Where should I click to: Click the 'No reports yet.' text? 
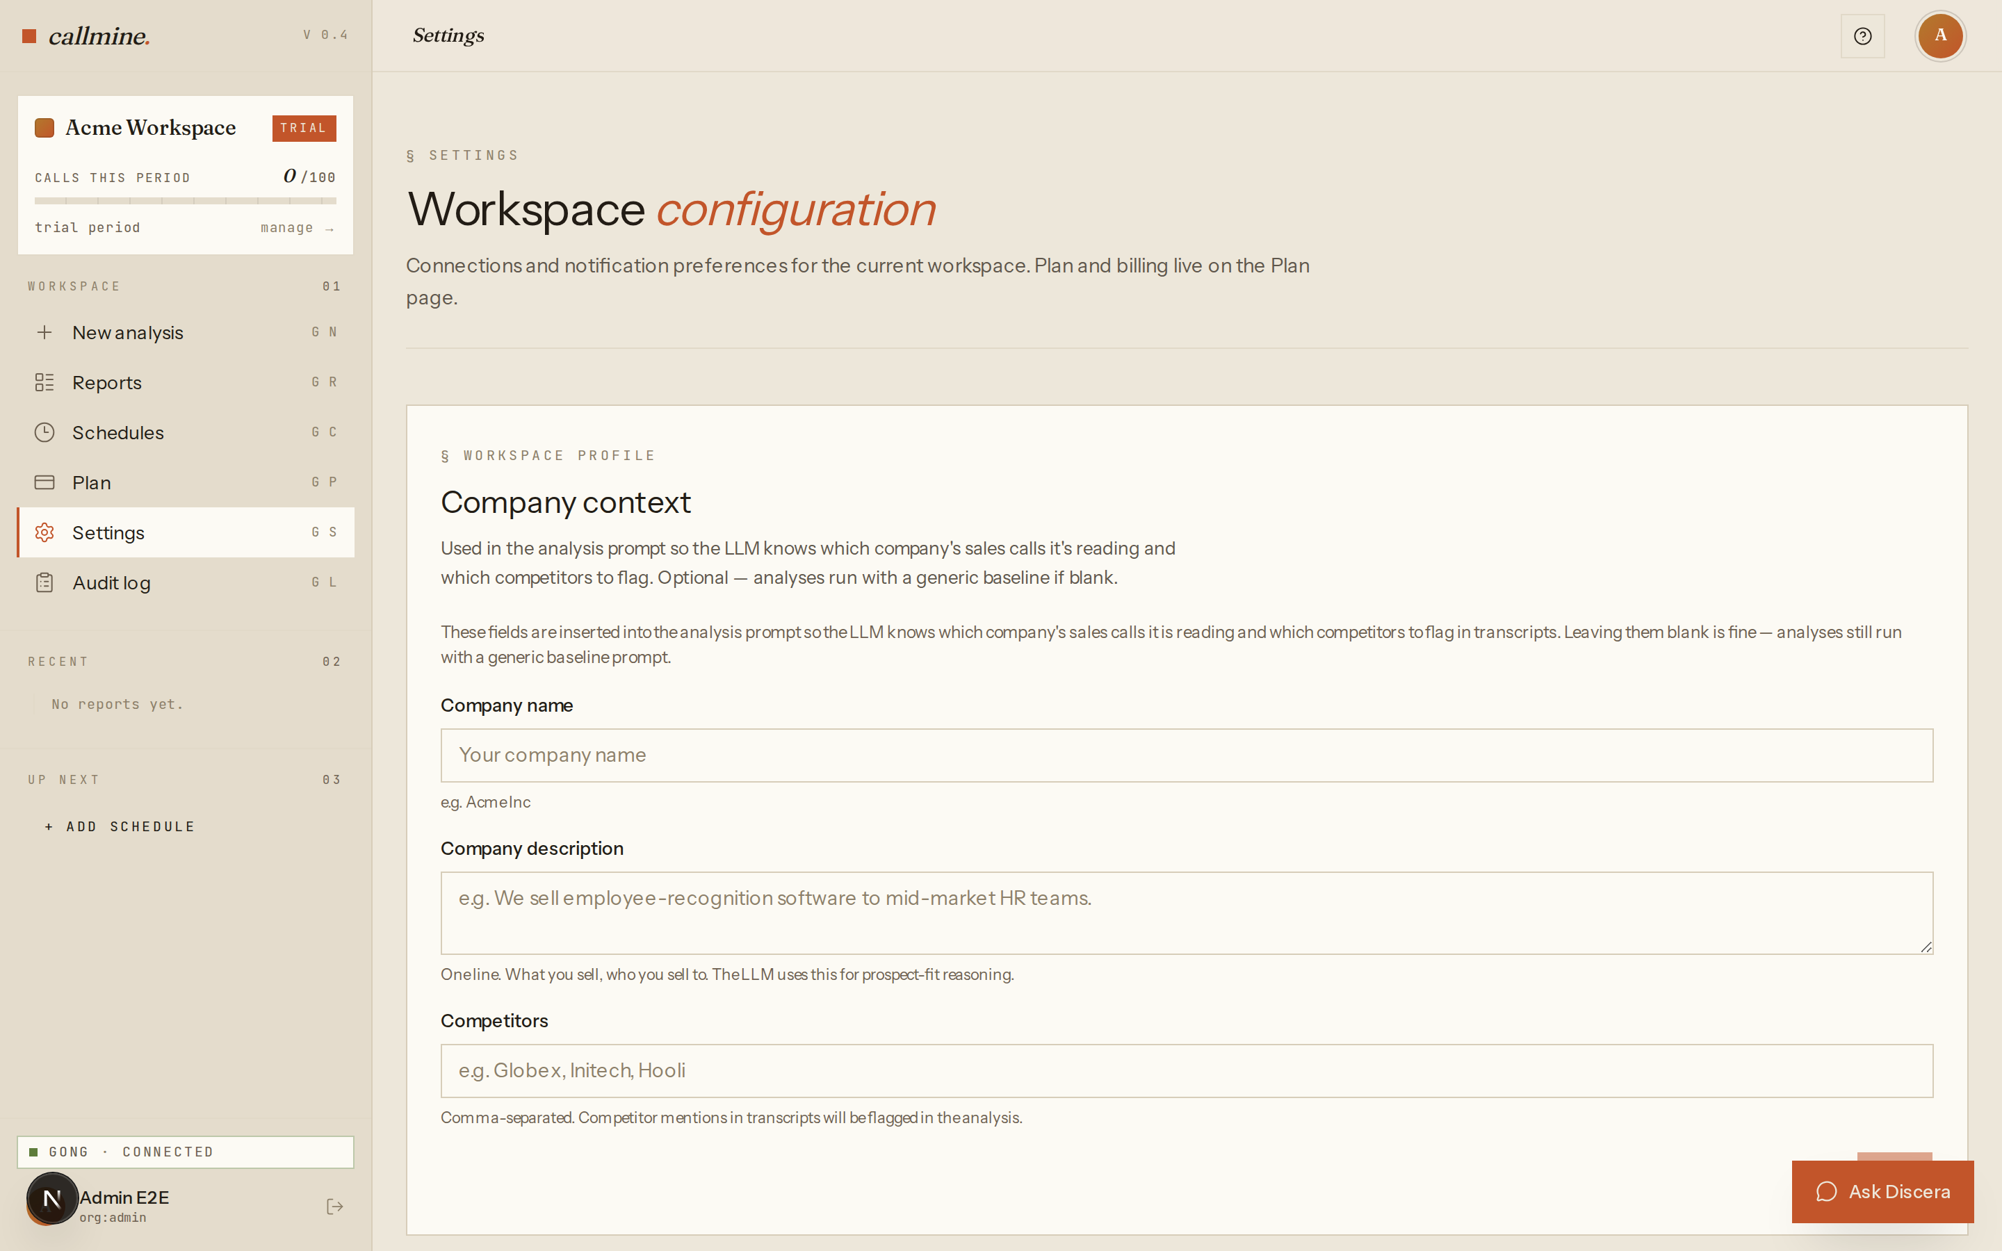(117, 704)
